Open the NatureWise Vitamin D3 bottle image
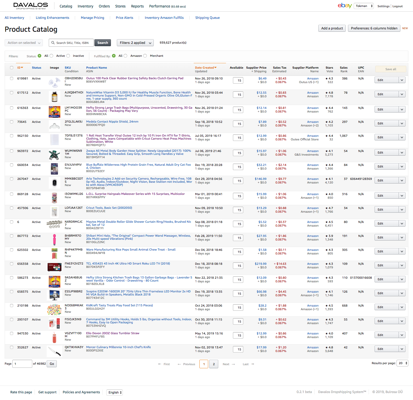This screenshot has width=413, height=400. point(54,97)
